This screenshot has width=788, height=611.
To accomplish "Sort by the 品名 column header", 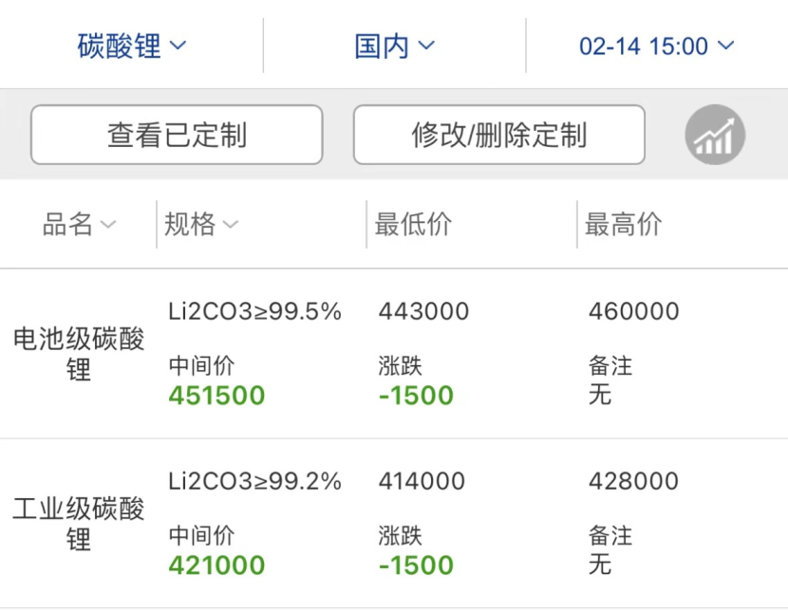I will (80, 224).
